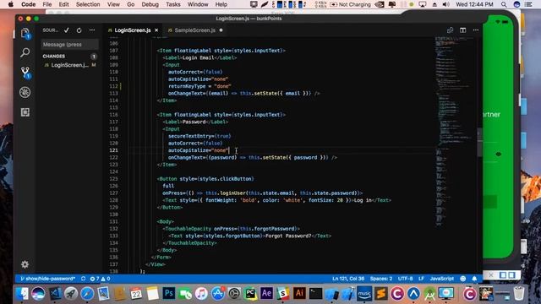Open Amazon Music from the dock
This screenshot has height=304, width=541.
(x=364, y=294)
